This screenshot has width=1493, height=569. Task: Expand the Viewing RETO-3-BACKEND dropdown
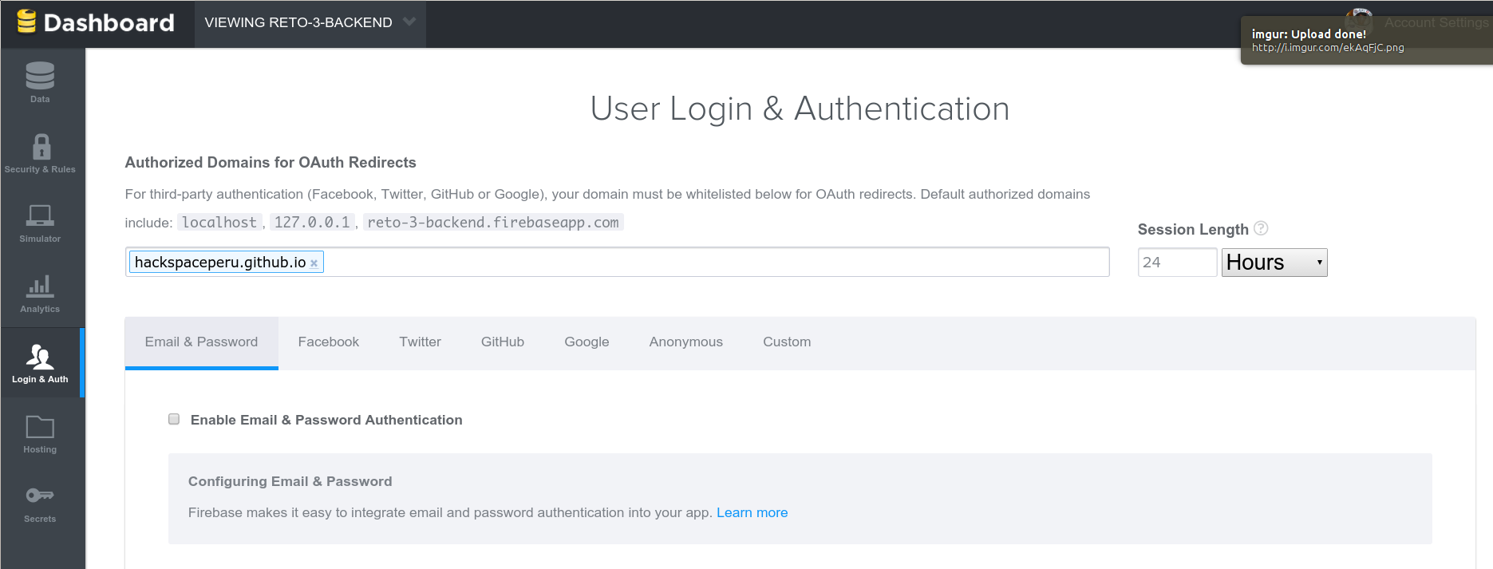click(310, 22)
